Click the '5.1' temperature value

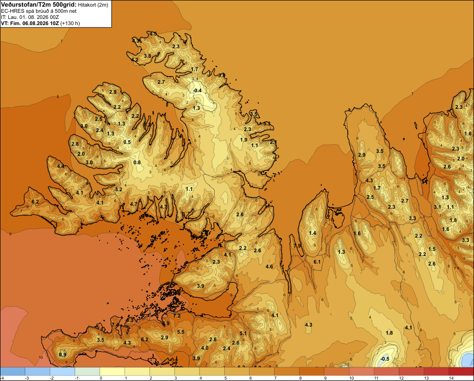[243, 333]
